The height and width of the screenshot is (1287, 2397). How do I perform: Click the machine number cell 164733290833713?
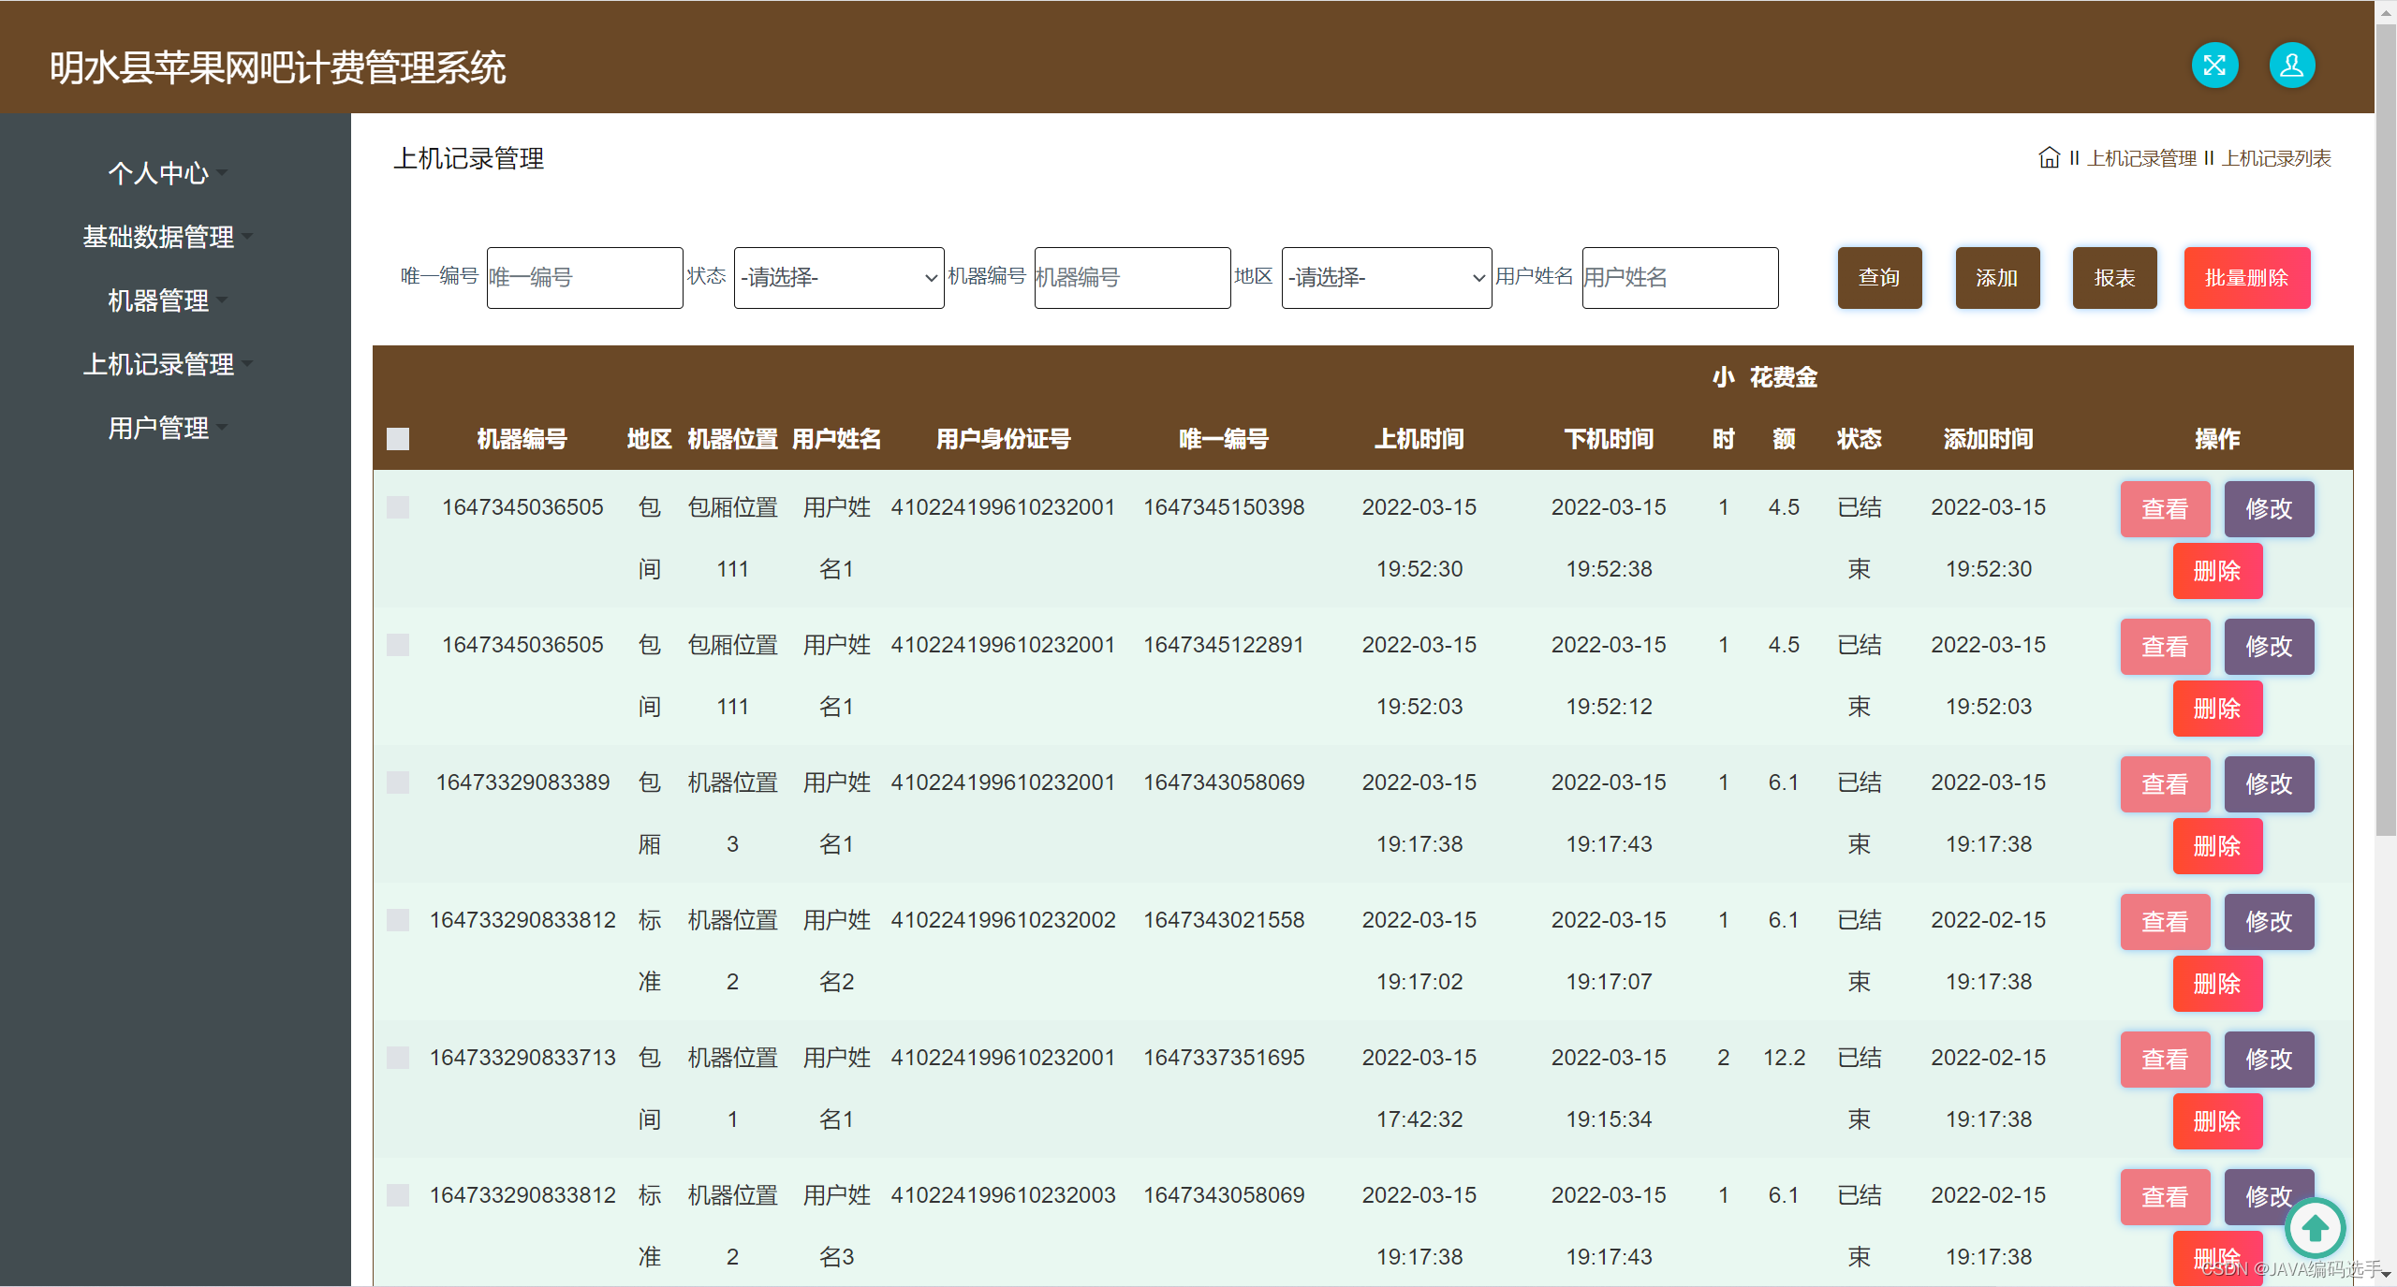(x=522, y=1058)
